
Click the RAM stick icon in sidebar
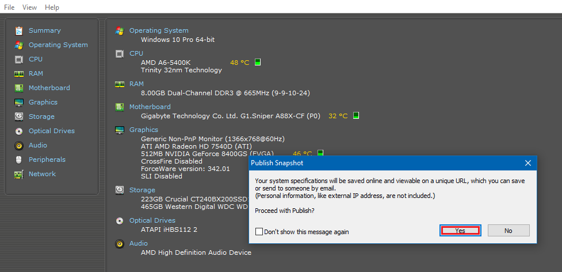pos(19,73)
